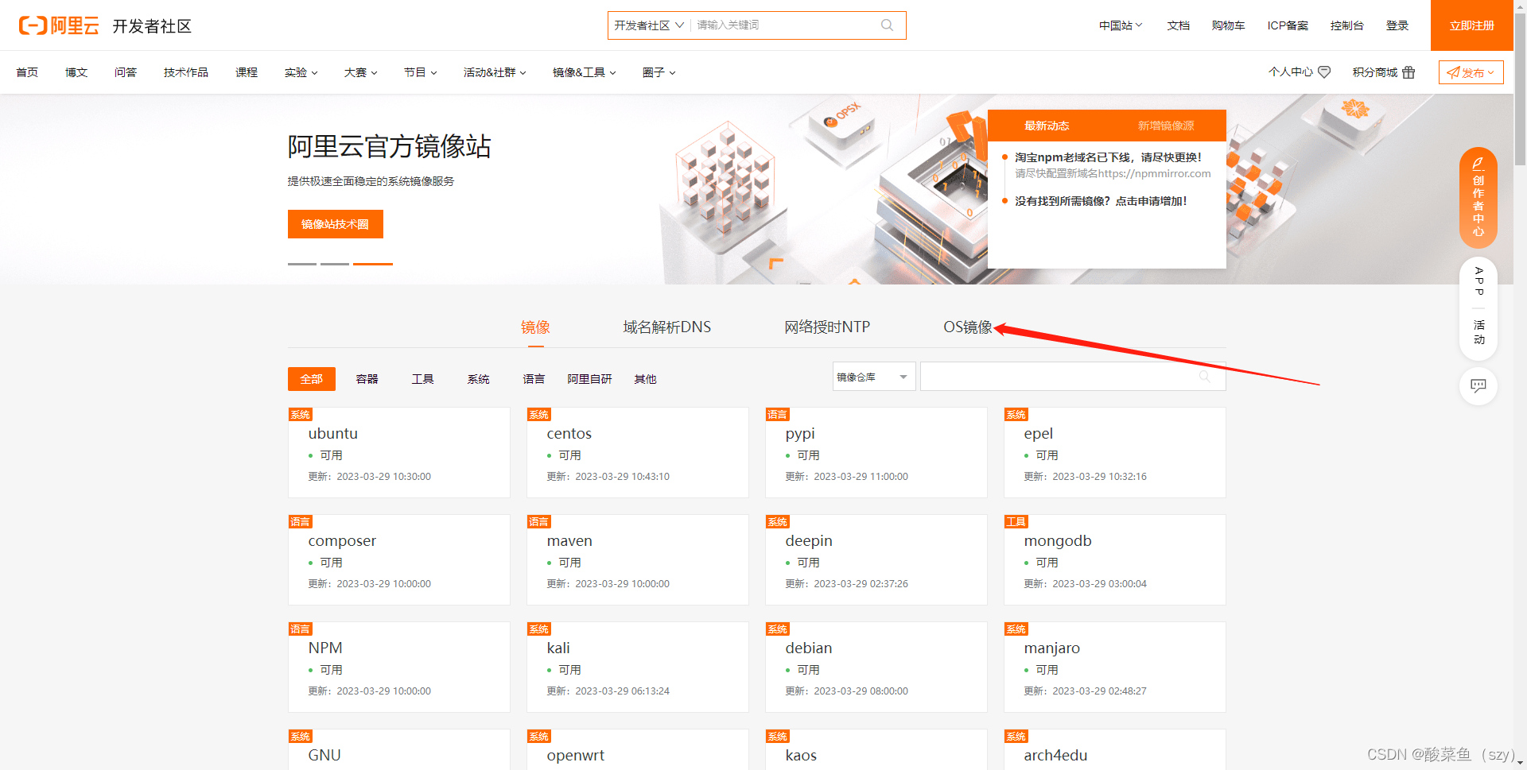Viewport: 1527px width, 770px height.
Task: Click the gift icon beside 积分商城
Action: coord(1408,72)
